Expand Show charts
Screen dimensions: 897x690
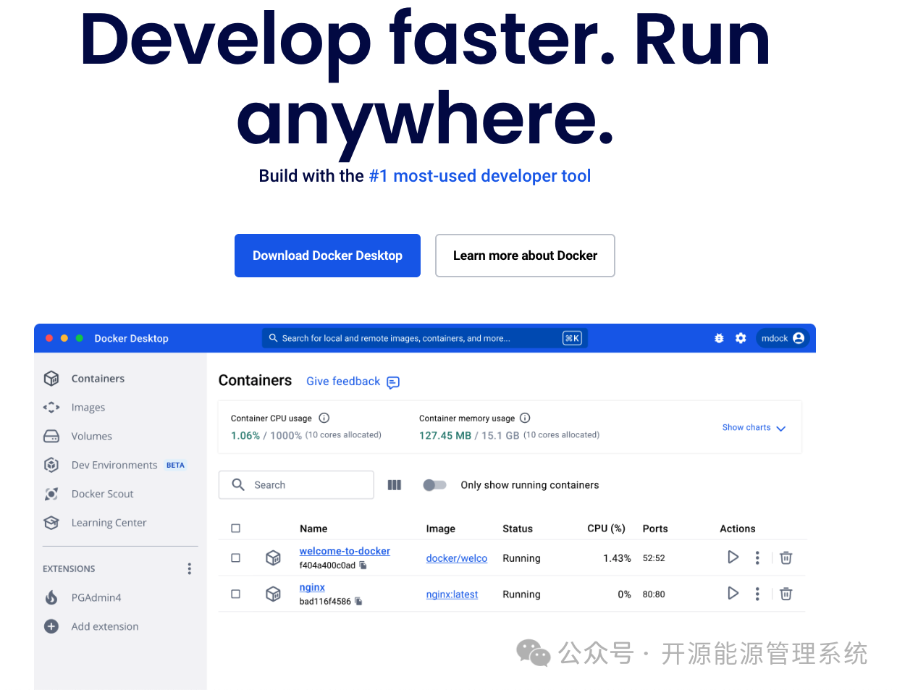(754, 428)
